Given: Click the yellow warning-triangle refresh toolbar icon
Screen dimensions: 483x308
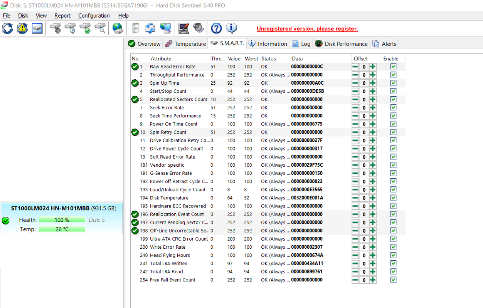Looking at the screenshot, I should pyautogui.click(x=22, y=28).
